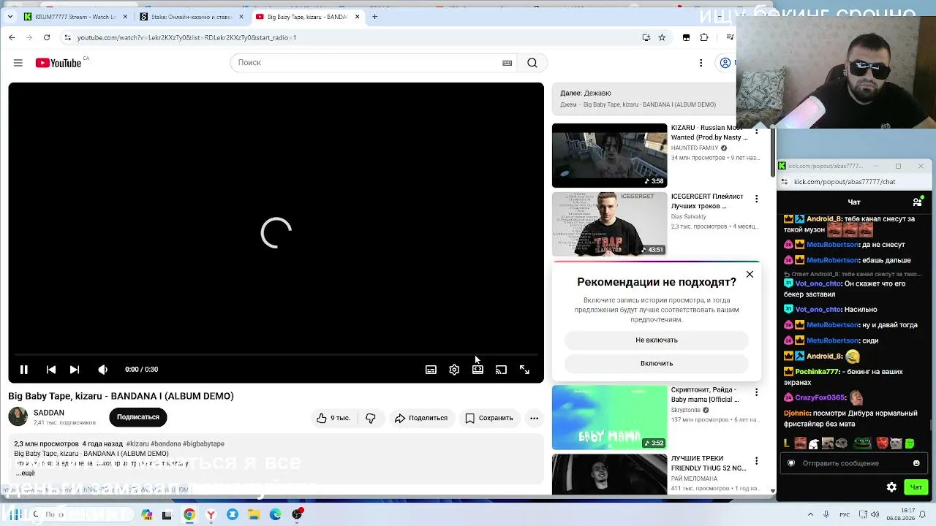The height and width of the screenshot is (526, 936).
Task: Open the emoji picker in Kick chat
Action: [x=916, y=463]
